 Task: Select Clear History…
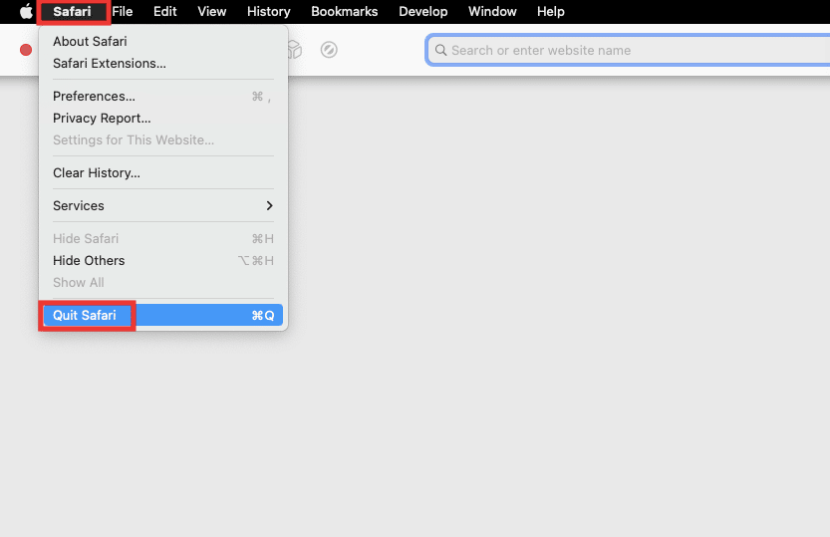click(x=163, y=173)
